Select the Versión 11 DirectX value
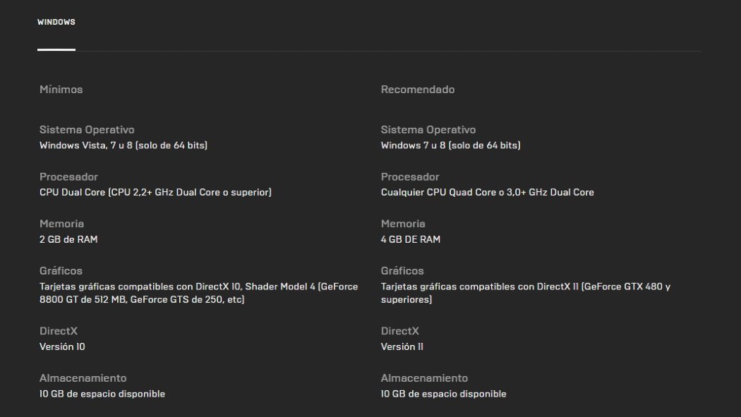 [402, 346]
